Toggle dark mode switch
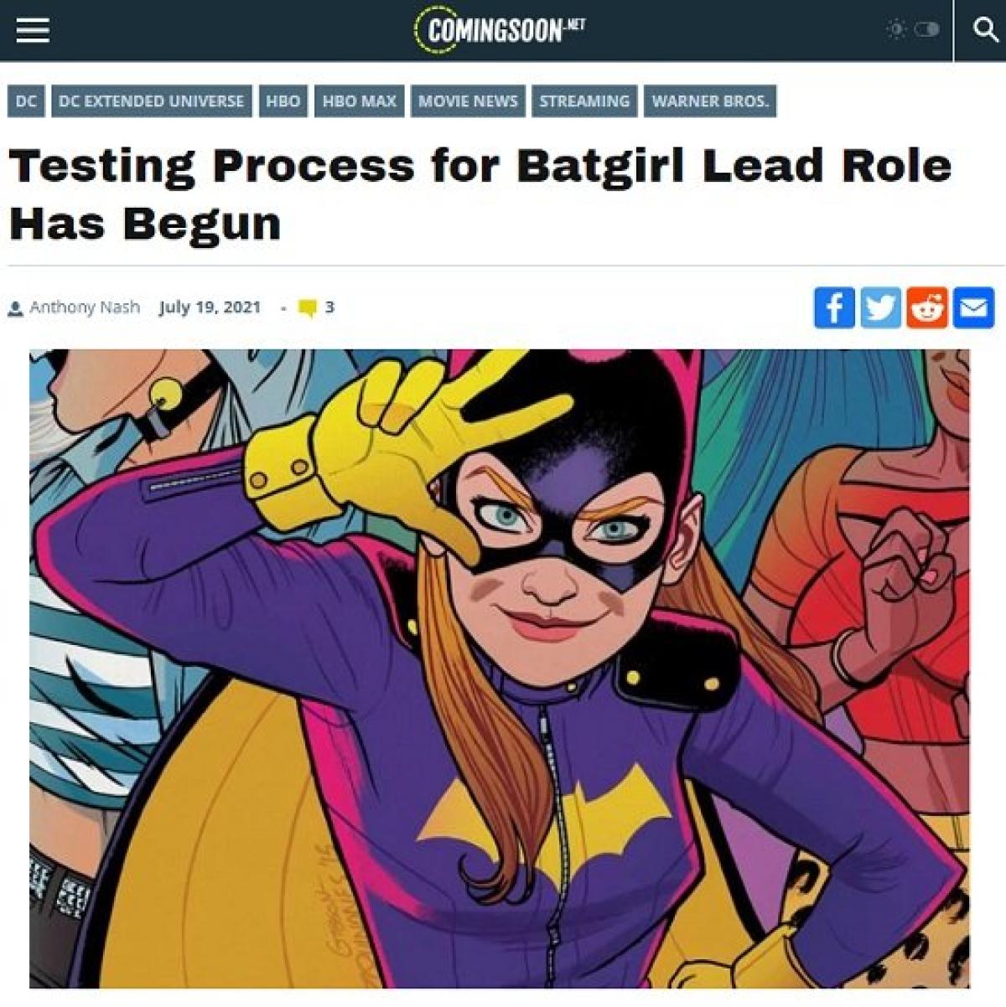The image size is (1006, 1007). click(x=926, y=30)
